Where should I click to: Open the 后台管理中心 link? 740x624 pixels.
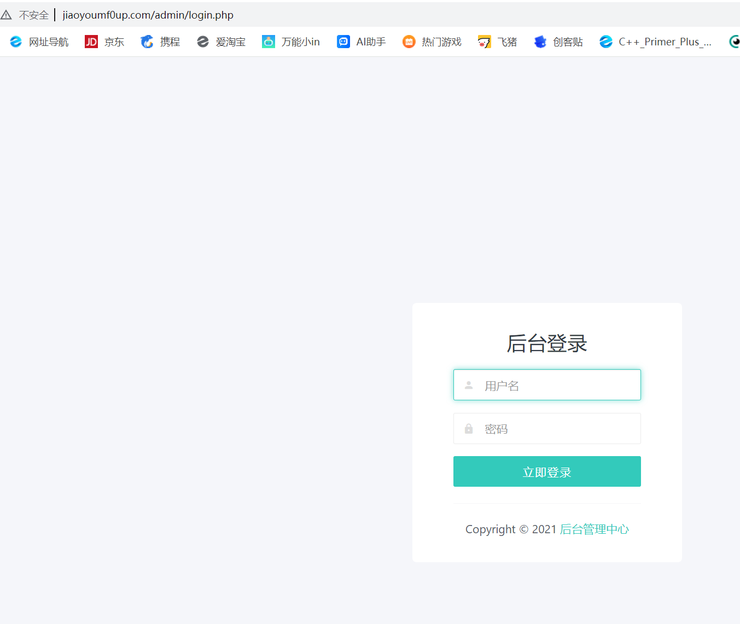pos(595,529)
